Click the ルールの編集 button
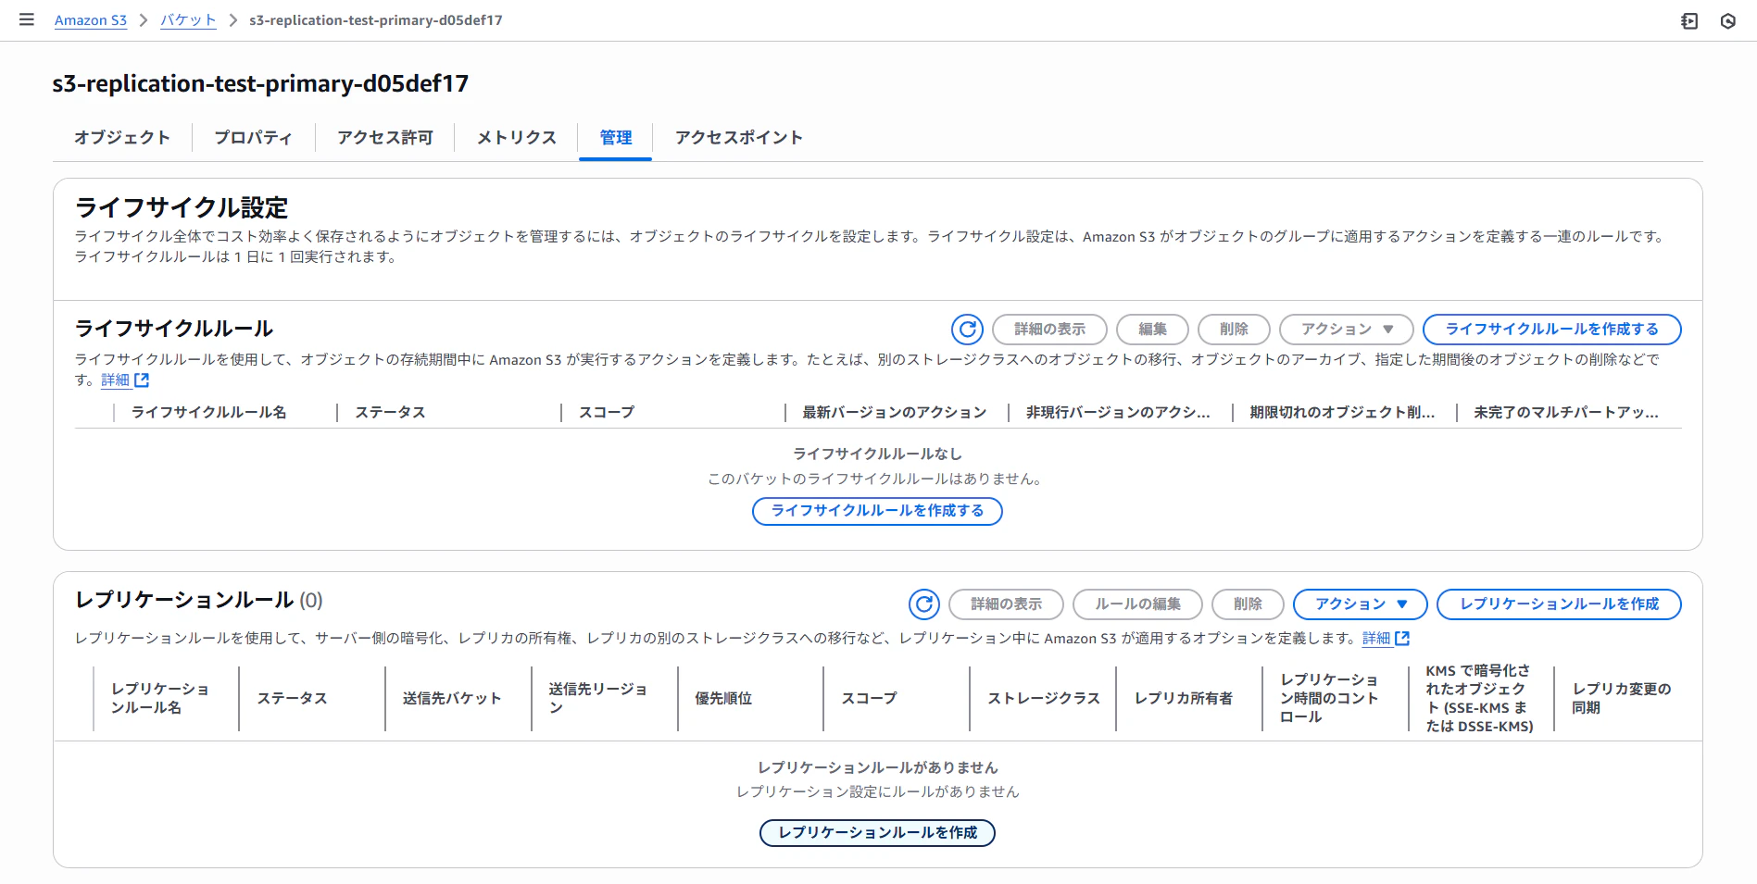The height and width of the screenshot is (884, 1757). [1136, 604]
